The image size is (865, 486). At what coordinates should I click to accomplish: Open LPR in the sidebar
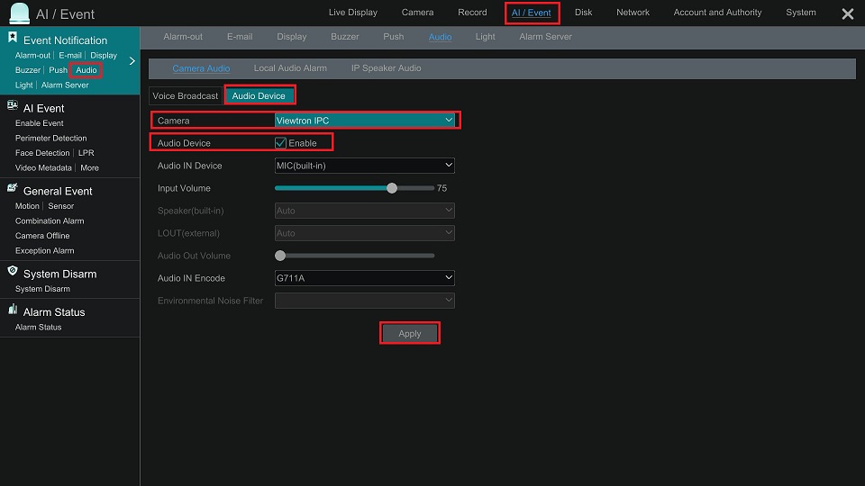[x=86, y=153]
